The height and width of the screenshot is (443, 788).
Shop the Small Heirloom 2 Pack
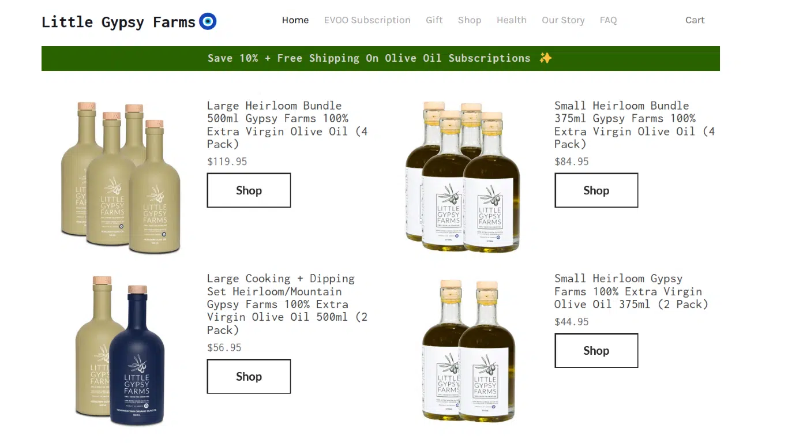pyautogui.click(x=596, y=351)
